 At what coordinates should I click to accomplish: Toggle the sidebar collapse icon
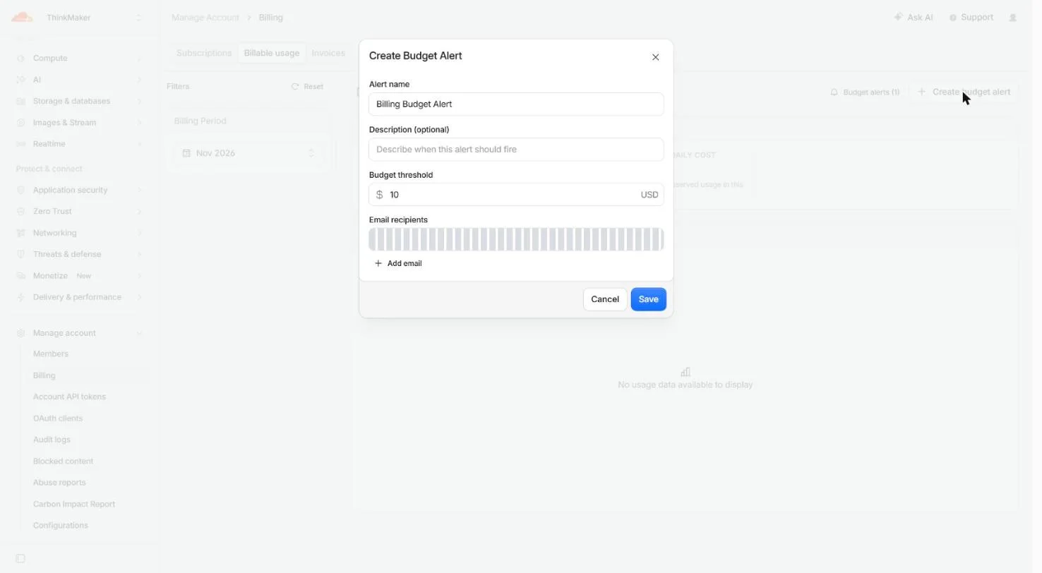pos(20,559)
